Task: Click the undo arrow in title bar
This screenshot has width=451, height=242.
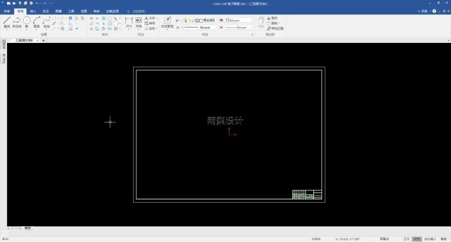Action: tap(37, 3)
